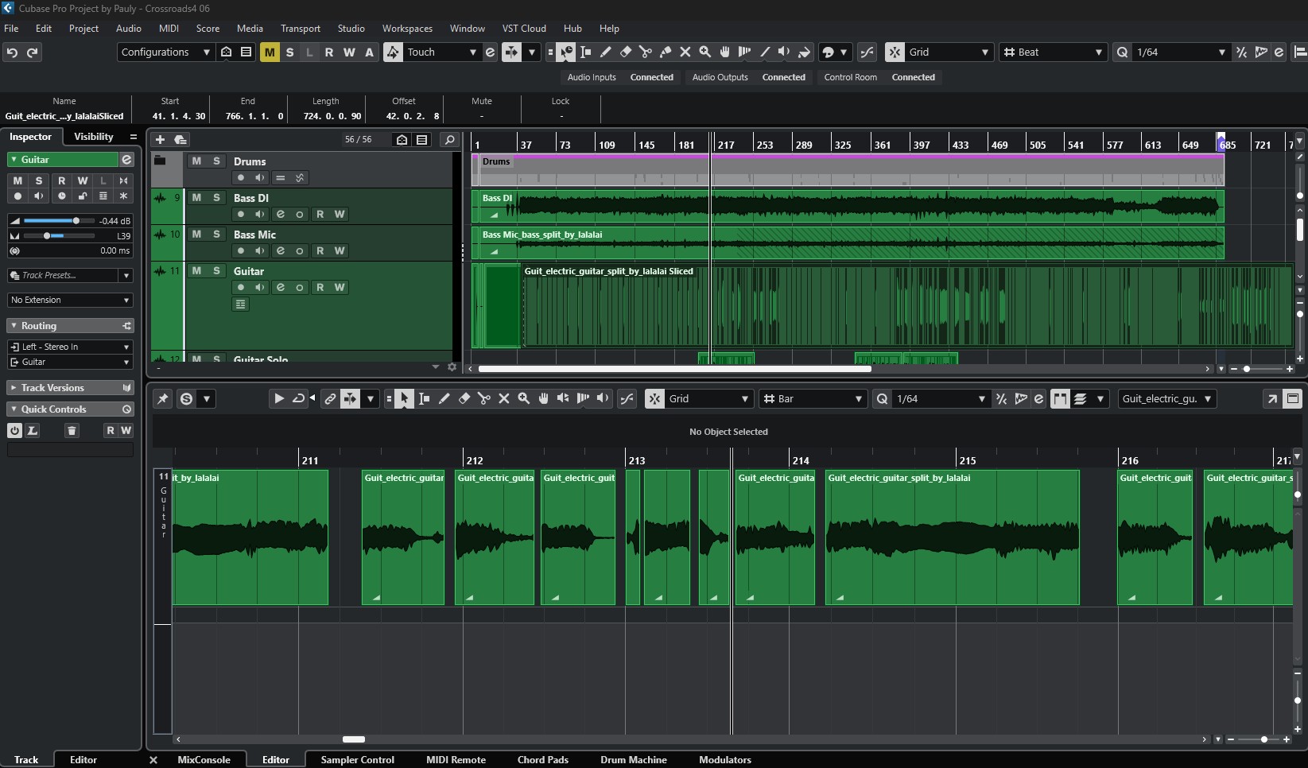Screen dimensions: 1308x768
Task: Toggle monitor on the Guitar track
Action: (260, 287)
